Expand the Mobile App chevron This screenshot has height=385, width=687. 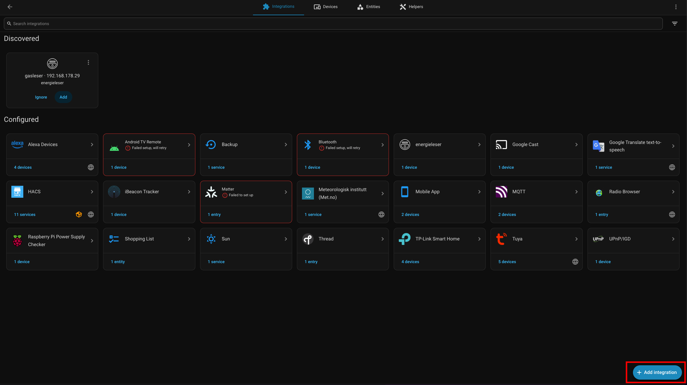click(479, 192)
